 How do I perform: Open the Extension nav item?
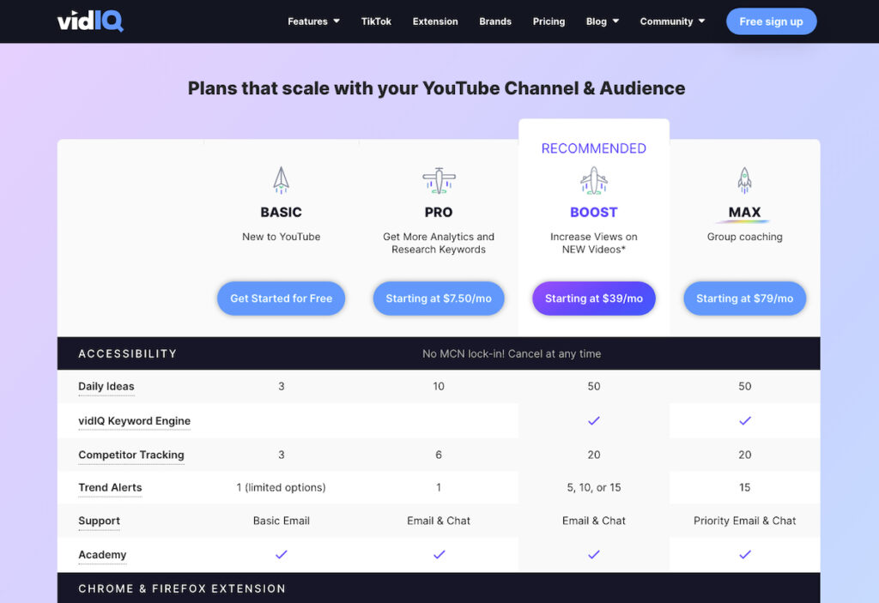click(x=435, y=21)
